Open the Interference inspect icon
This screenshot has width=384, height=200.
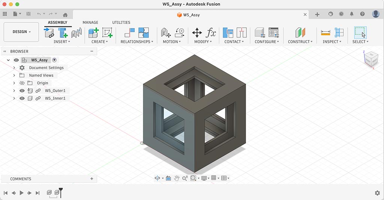coord(339,33)
